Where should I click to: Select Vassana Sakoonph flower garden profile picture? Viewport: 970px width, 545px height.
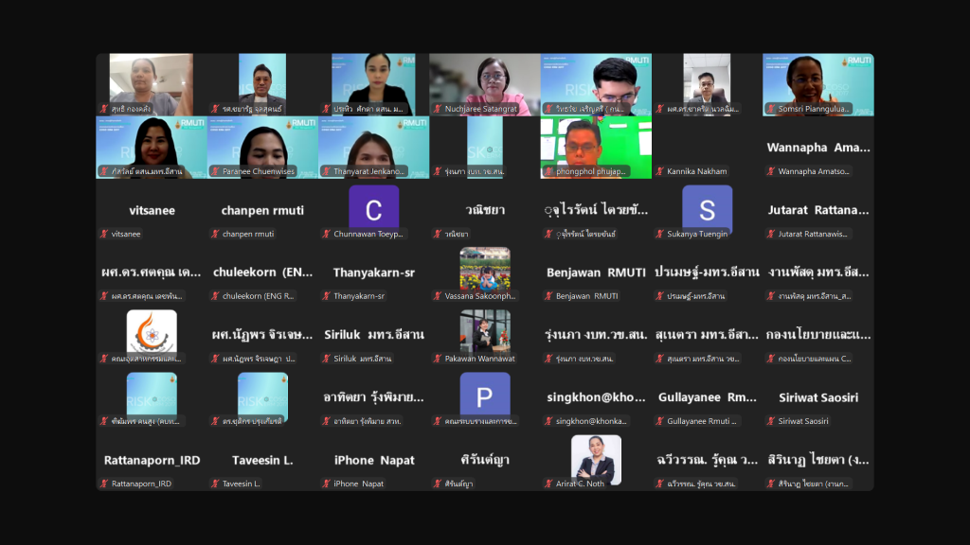(x=484, y=269)
